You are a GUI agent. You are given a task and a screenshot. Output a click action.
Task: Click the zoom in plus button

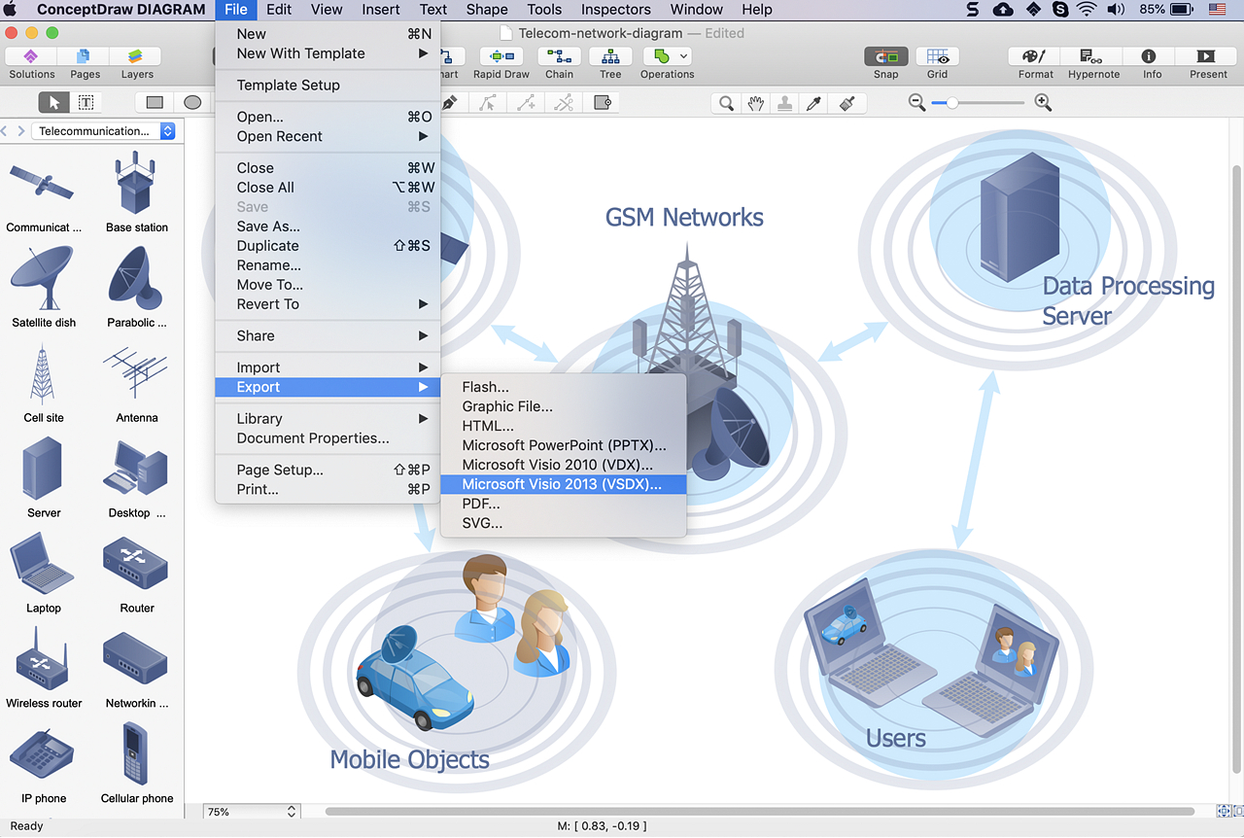(x=1043, y=103)
